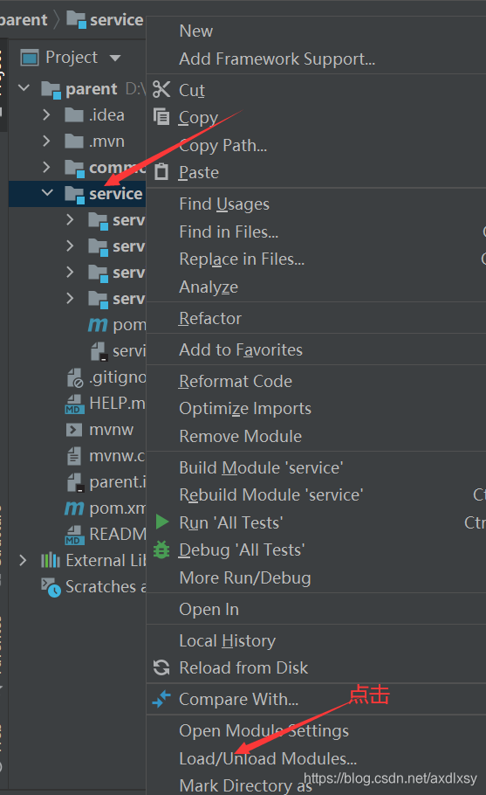The width and height of the screenshot is (486, 795).
Task: Open the Project view dropdown arrow
Action: pos(115,58)
